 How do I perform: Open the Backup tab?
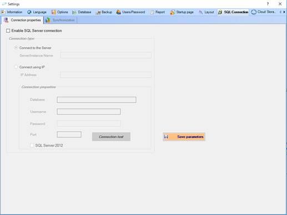104,12
